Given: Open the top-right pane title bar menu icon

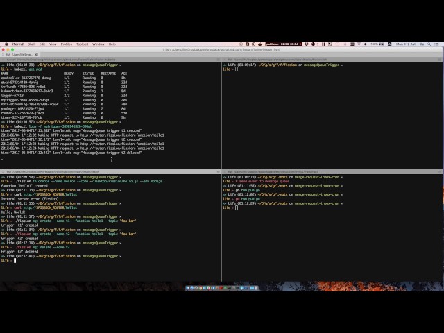Looking at the screenshot, I should (440, 60).
